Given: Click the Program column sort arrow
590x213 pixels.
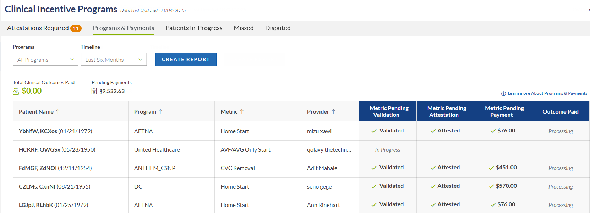Looking at the screenshot, I should point(160,111).
